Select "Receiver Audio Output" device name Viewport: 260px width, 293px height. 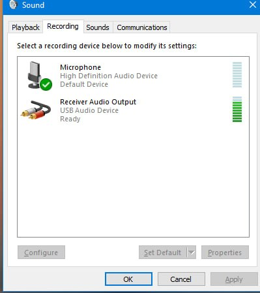pos(98,102)
